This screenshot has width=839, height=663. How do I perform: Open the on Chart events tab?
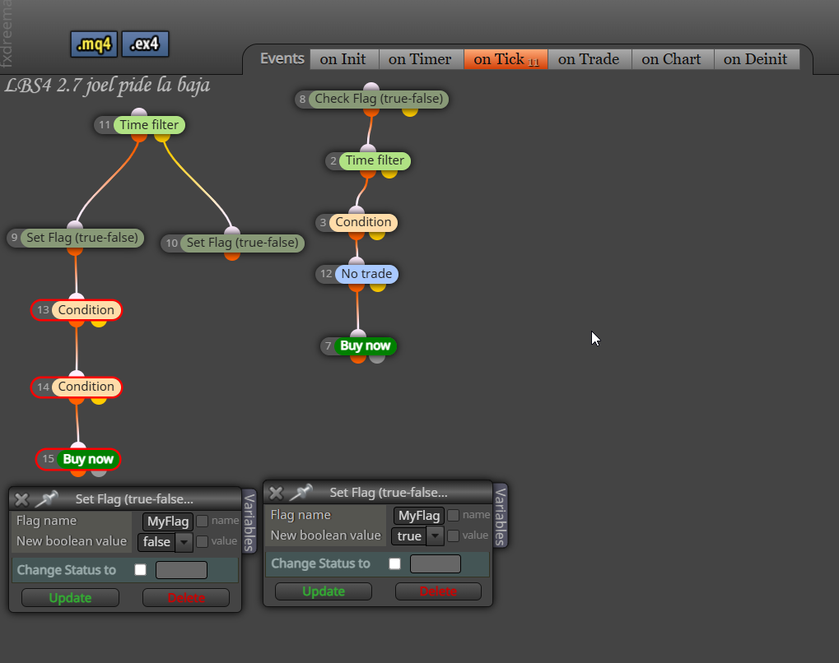click(x=672, y=59)
